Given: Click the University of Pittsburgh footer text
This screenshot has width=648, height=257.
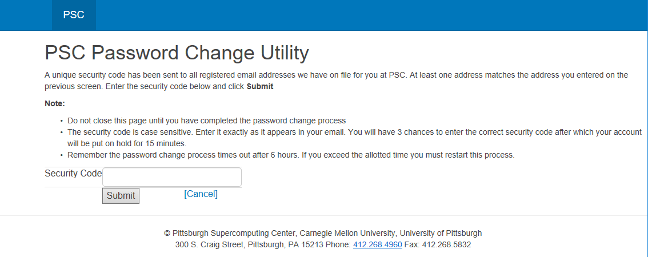Looking at the screenshot, I should (441, 233).
